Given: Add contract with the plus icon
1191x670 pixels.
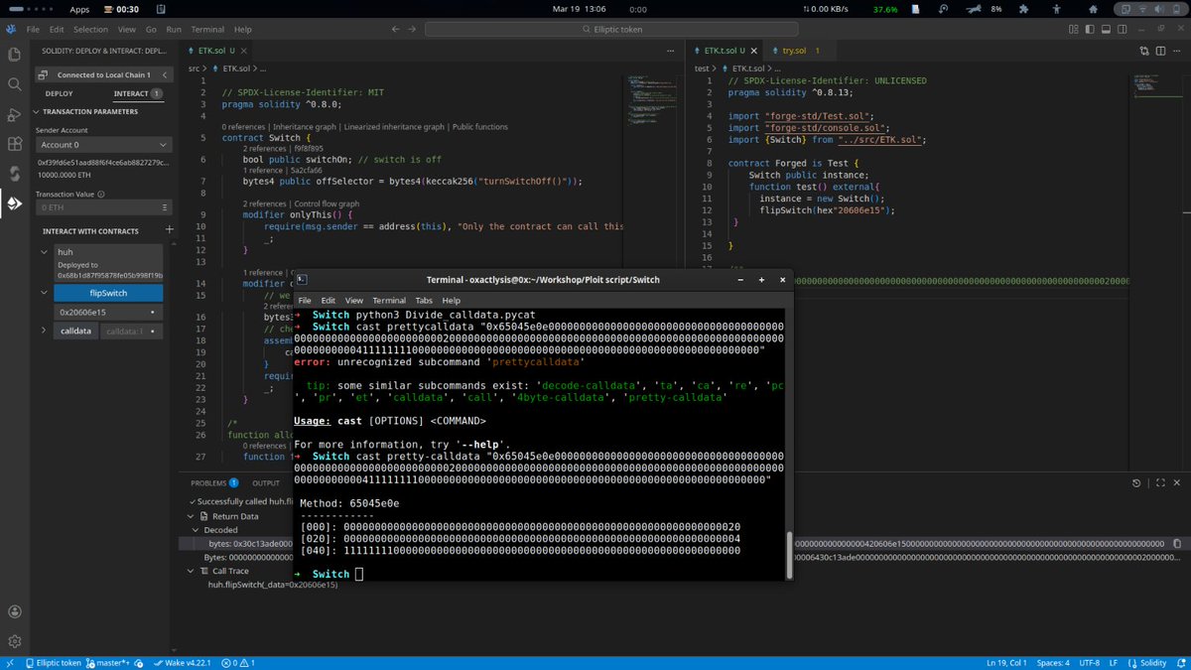Looking at the screenshot, I should tap(169, 230).
